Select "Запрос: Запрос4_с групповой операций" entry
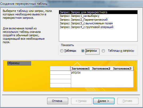Image resolution: width=143 pixels, height=108 pixels. tap(98, 27)
